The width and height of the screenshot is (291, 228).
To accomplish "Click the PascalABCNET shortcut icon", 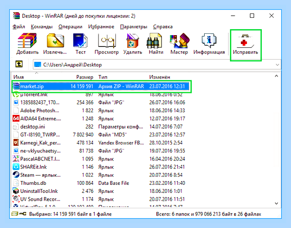I will tap(16, 159).
